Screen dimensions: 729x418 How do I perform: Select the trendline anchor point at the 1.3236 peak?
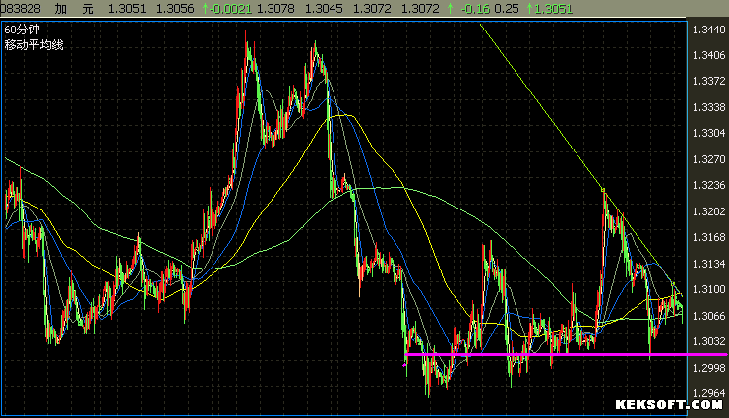click(x=603, y=190)
